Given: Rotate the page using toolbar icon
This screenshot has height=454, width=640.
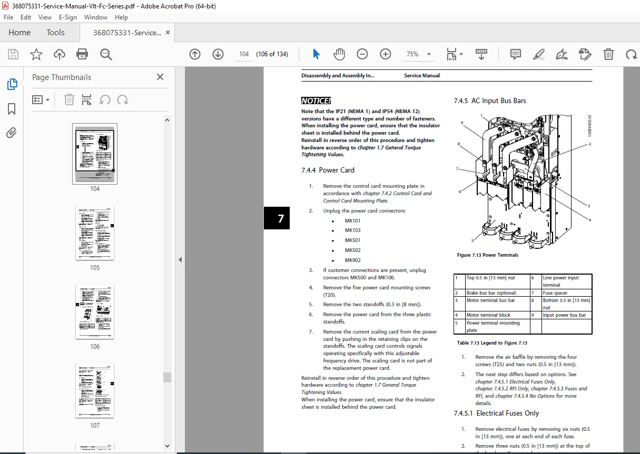Looking at the screenshot, I should 631,54.
